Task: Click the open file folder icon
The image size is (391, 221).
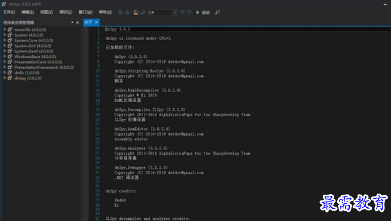Action: pos(136,12)
